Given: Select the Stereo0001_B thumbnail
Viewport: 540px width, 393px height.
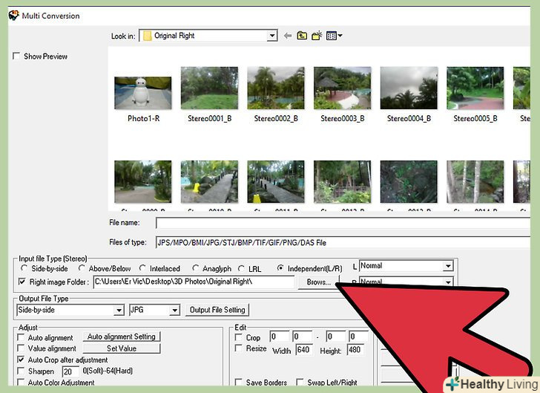Looking at the screenshot, I should 209,89.
